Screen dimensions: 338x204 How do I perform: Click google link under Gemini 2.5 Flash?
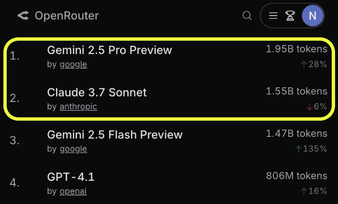(73, 149)
